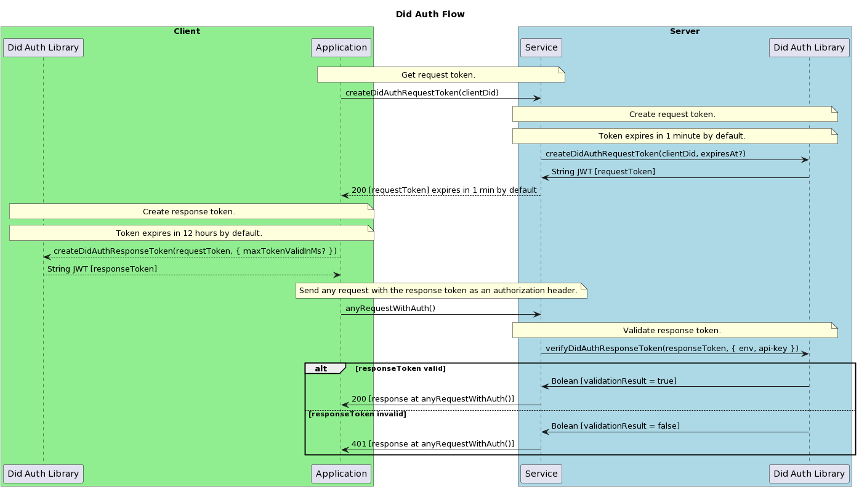Click the "Send any request with the response token" note

pyautogui.click(x=441, y=290)
